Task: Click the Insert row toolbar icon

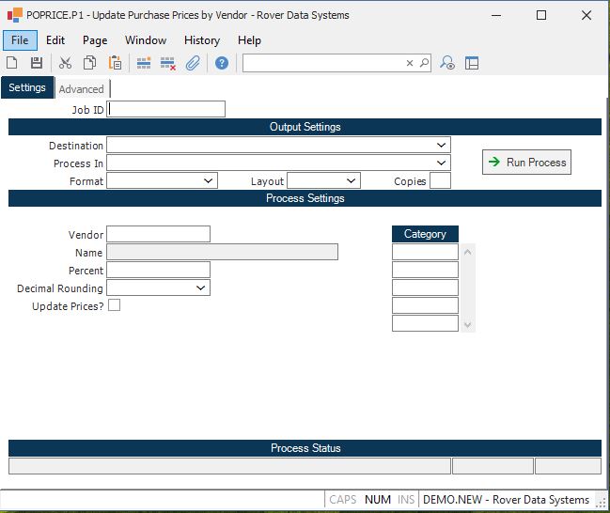Action: [x=144, y=63]
